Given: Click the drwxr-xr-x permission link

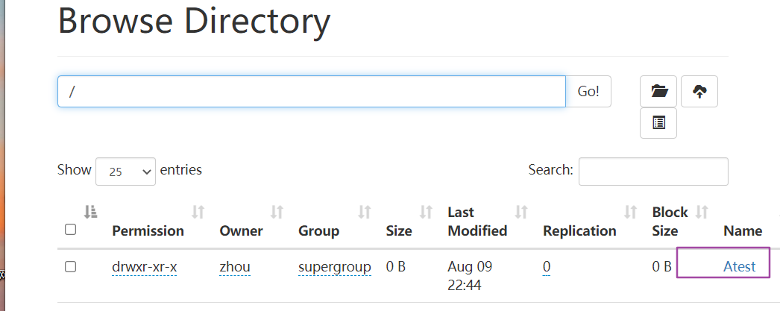Looking at the screenshot, I should pyautogui.click(x=144, y=266).
